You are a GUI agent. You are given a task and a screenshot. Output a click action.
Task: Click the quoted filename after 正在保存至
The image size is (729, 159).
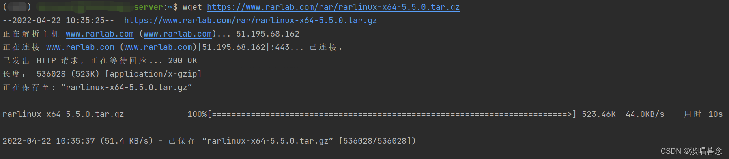[127, 88]
